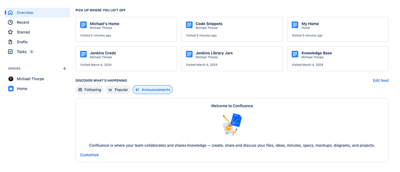
Task: Open the Drafts page icon
Action: coord(10,42)
